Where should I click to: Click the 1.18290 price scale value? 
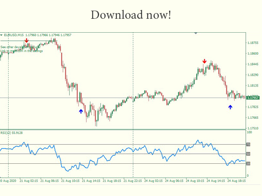tap(253, 75)
